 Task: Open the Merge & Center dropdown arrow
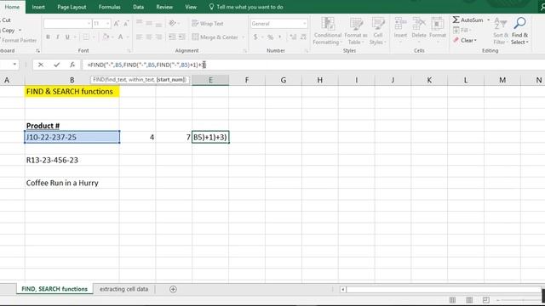click(244, 37)
